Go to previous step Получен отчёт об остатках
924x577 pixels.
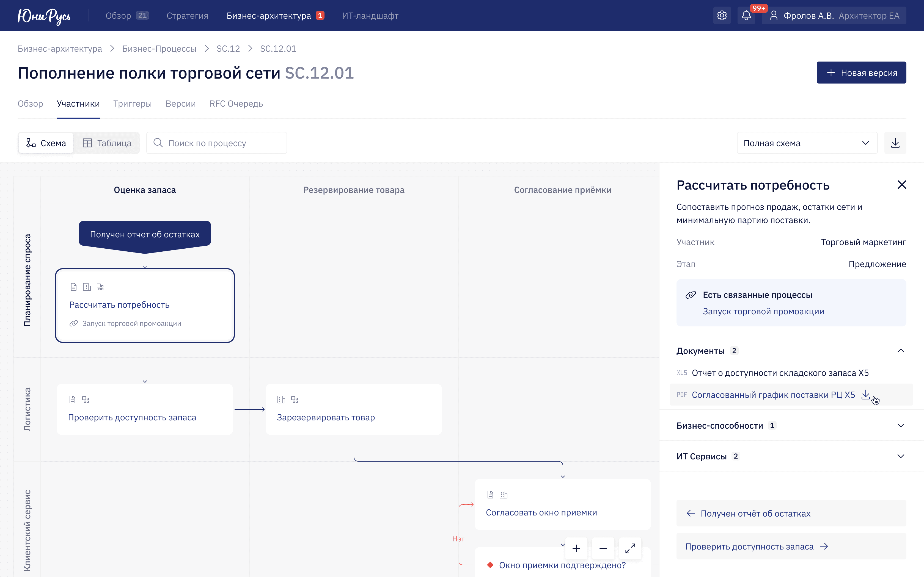[791, 513]
